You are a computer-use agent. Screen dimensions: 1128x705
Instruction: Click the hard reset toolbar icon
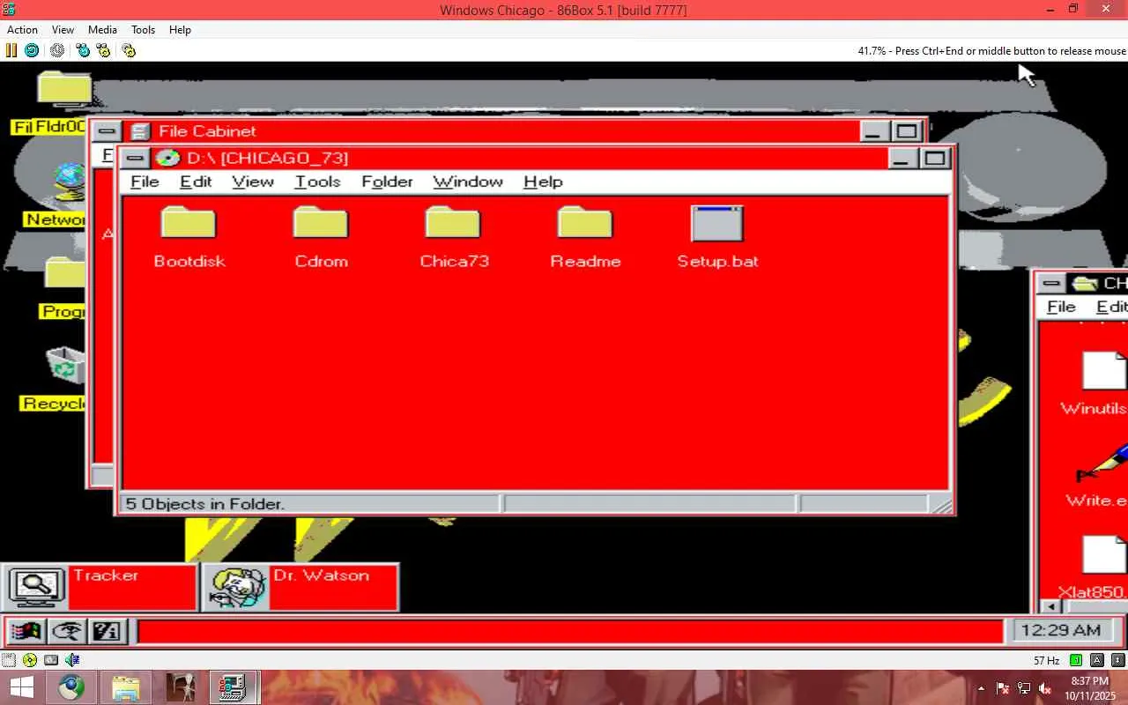click(x=32, y=50)
